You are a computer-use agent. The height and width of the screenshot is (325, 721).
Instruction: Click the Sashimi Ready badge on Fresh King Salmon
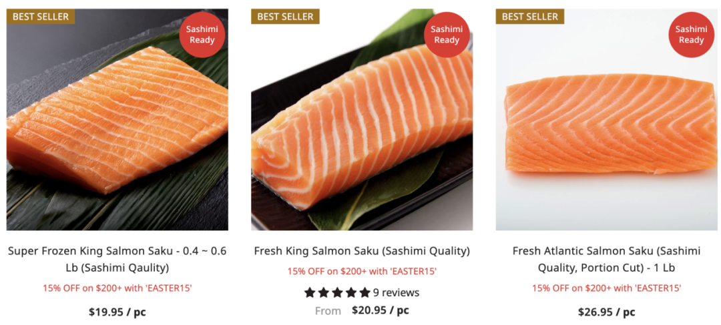tap(447, 35)
